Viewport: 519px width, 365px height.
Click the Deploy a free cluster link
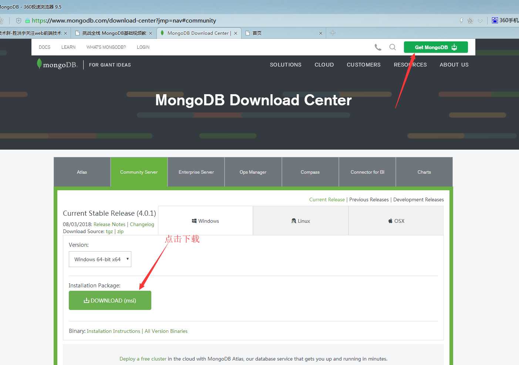(143, 359)
